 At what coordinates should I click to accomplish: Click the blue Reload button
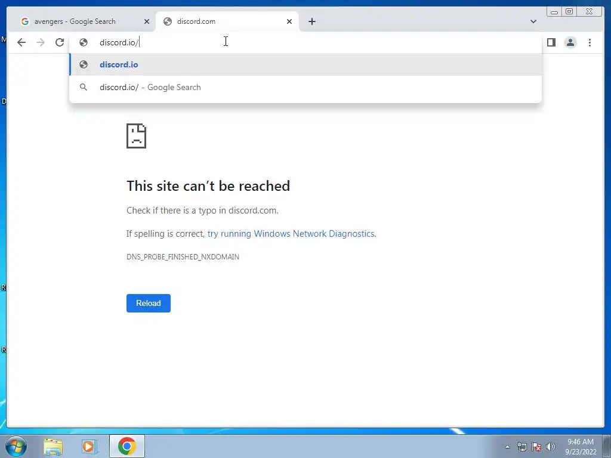149,303
